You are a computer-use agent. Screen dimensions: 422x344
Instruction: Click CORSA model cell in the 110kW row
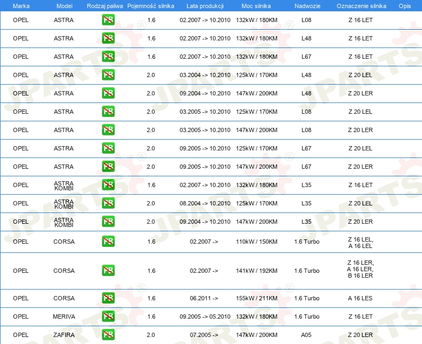click(x=64, y=242)
